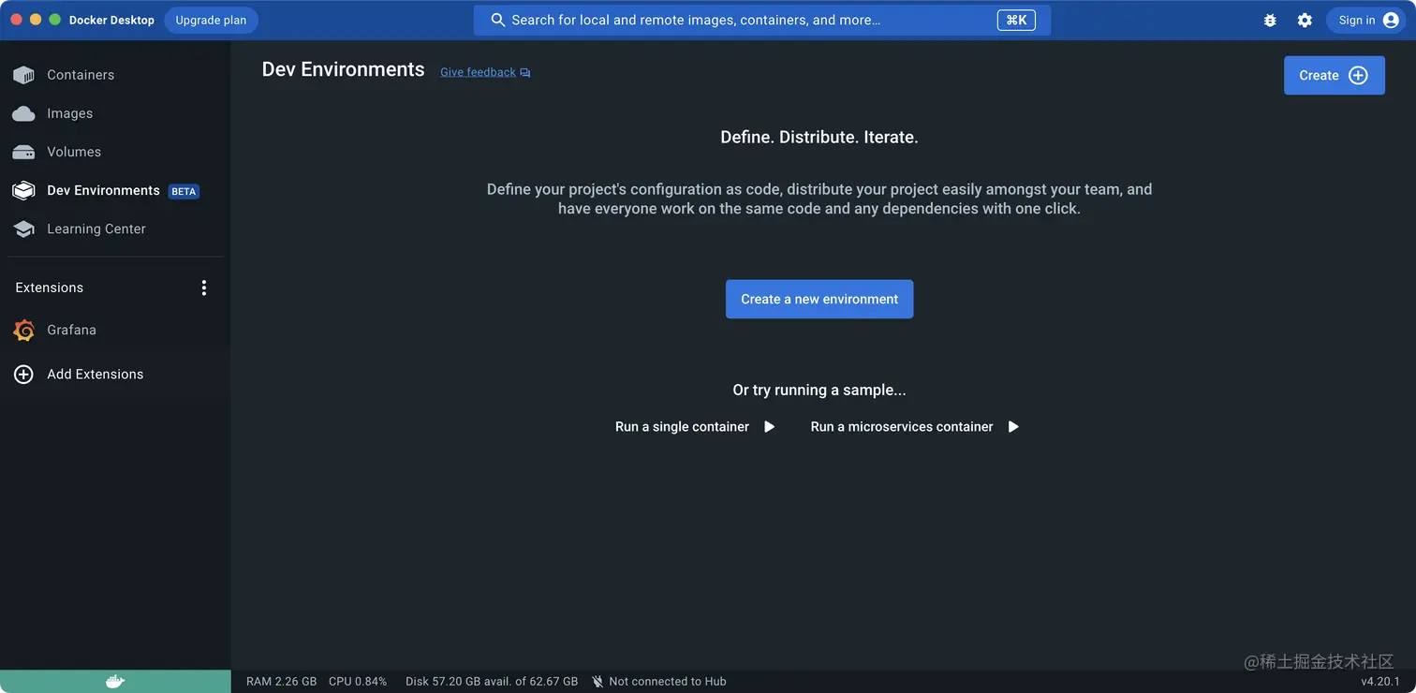Click the BETA badge next to Dev Environments
The image size is (1416, 693).
(x=184, y=191)
